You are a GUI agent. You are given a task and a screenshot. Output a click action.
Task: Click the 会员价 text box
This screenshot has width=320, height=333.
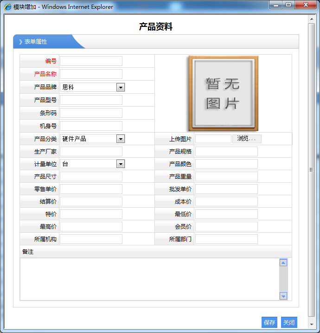tap(226, 227)
